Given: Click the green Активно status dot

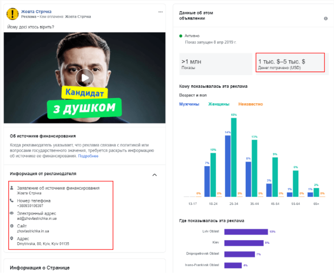Looking at the screenshot, I should 181,36.
